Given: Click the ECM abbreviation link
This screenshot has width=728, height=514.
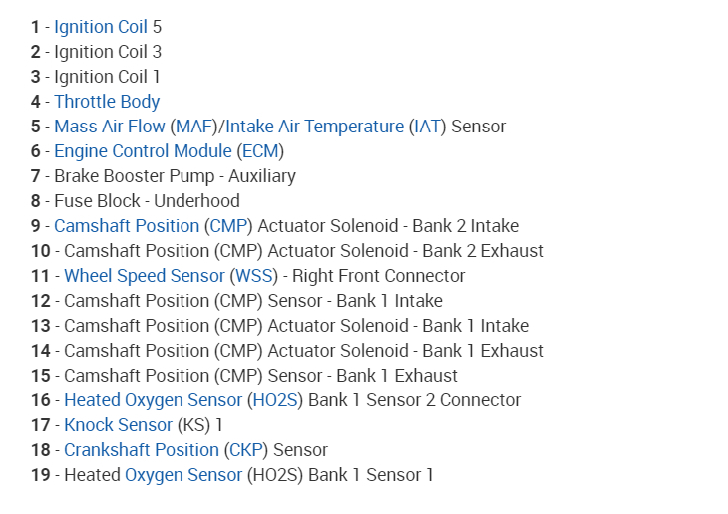Looking at the screenshot, I should (260, 151).
